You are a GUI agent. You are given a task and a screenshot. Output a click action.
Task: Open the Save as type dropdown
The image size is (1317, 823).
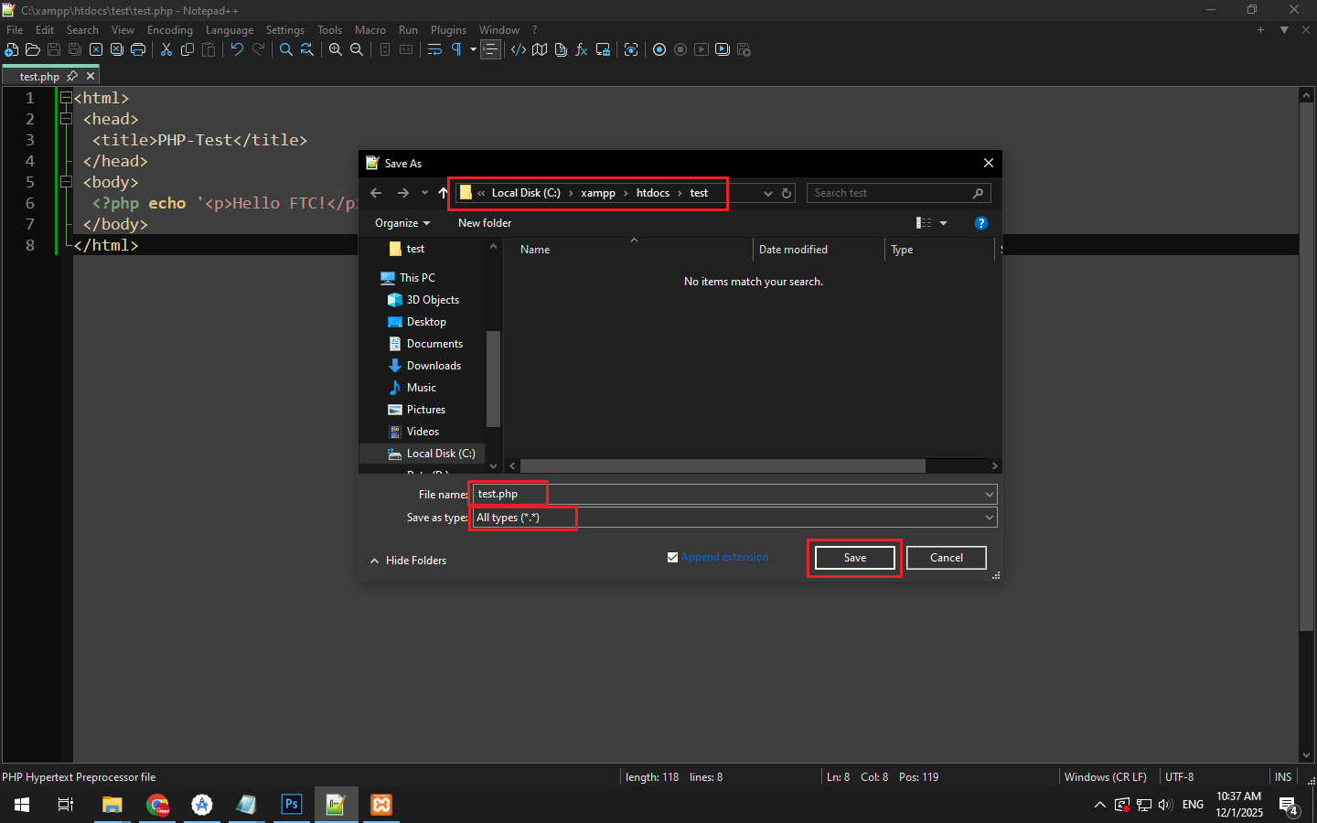(989, 518)
